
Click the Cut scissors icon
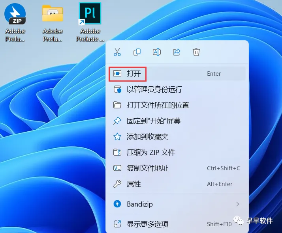click(117, 52)
